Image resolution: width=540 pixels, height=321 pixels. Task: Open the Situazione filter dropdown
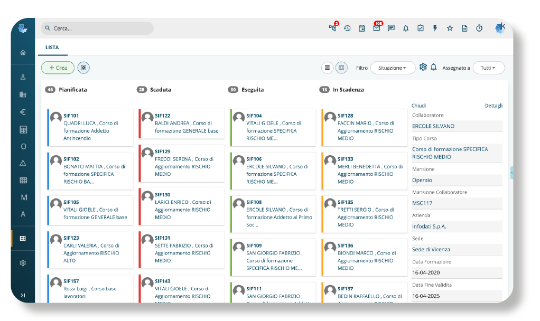click(392, 68)
